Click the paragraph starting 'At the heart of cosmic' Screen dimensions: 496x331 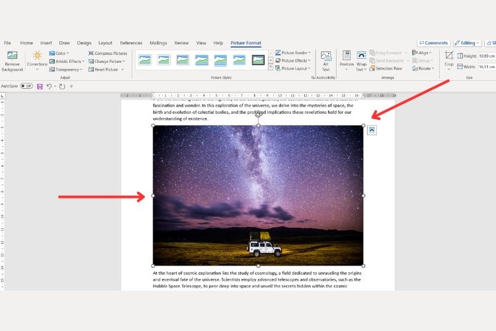(x=257, y=279)
